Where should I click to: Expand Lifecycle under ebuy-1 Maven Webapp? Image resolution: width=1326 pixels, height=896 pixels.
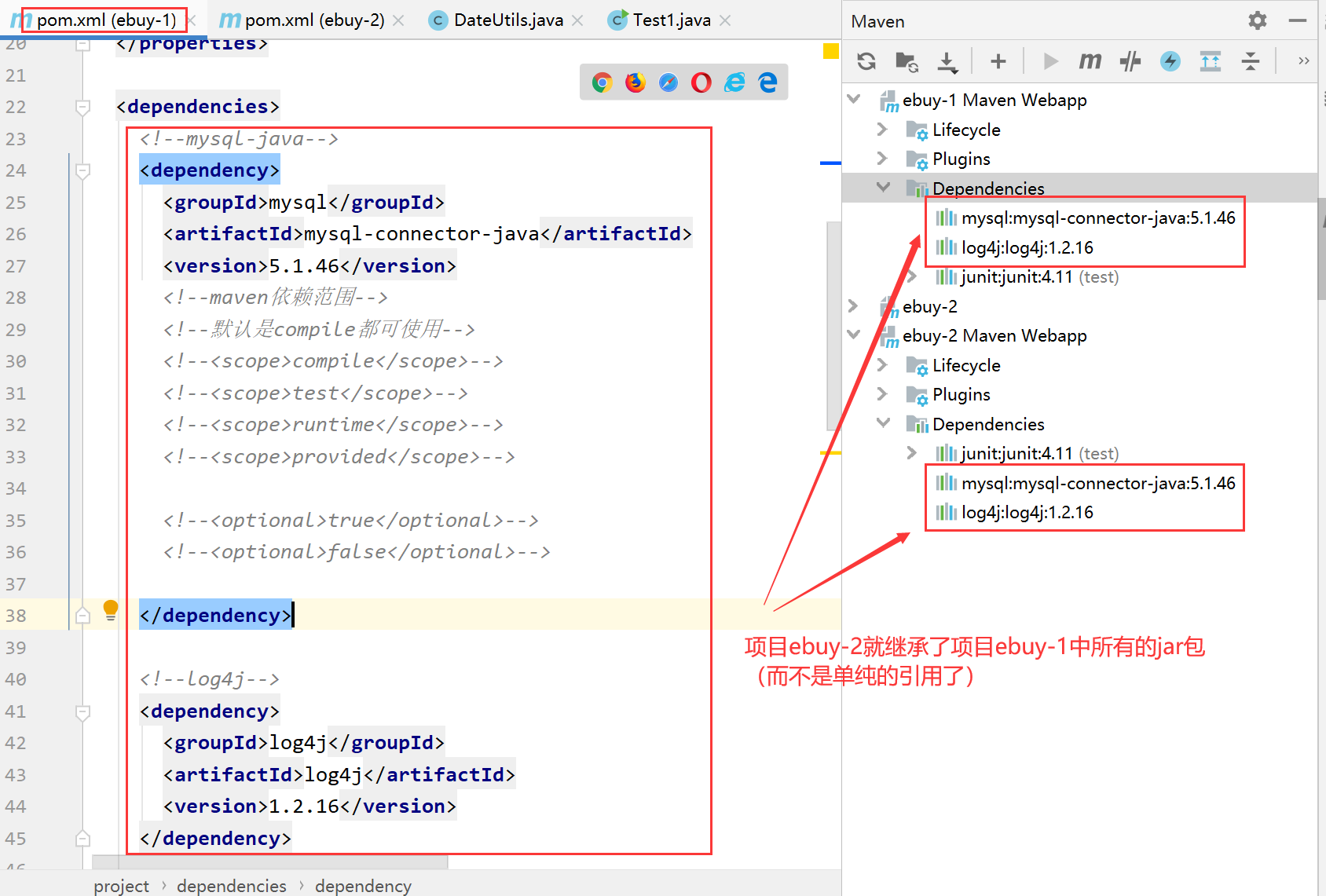point(882,129)
